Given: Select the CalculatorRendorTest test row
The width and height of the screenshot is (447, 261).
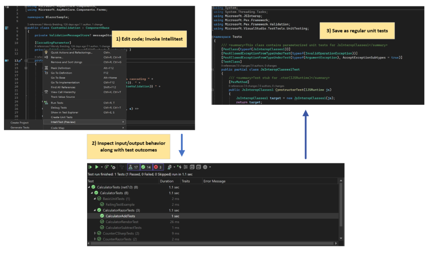Looking at the screenshot, I should (x=213, y=222).
